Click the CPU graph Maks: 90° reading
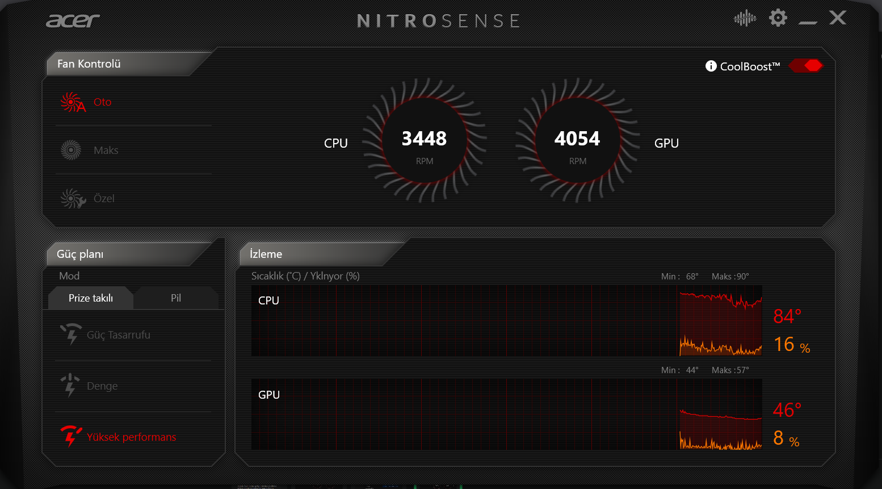 tap(730, 277)
